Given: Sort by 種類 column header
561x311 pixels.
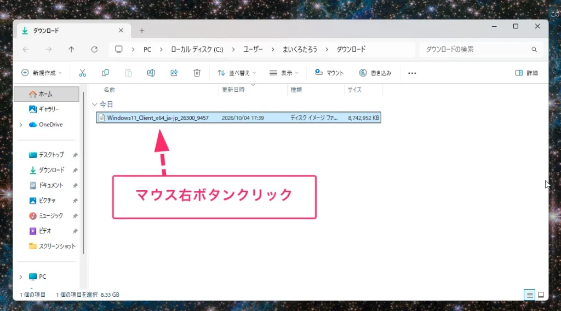Looking at the screenshot, I should [x=296, y=90].
